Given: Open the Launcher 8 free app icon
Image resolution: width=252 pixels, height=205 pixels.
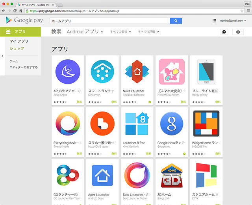Looking at the screenshot, I should (137, 124).
